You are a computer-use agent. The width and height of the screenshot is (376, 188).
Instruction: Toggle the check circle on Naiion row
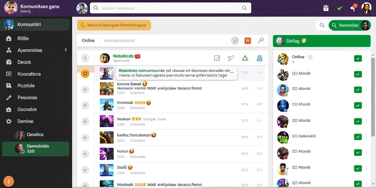(x=85, y=154)
